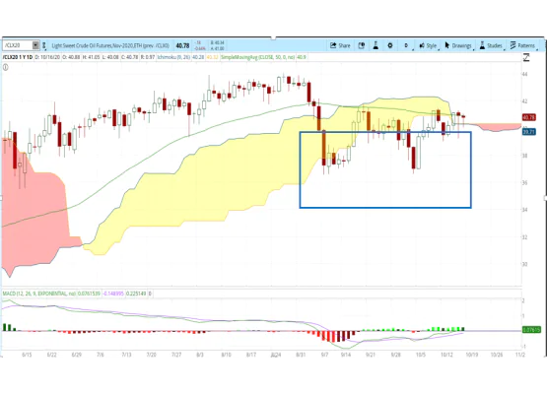This screenshot has width=547, height=394.
Task: Open the Drawings menu
Action: coord(458,45)
